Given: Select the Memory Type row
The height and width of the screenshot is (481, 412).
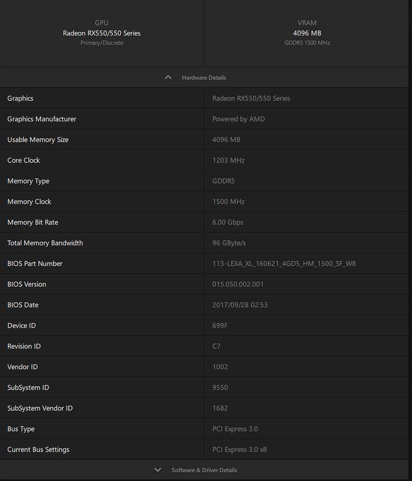Looking at the screenshot, I should coord(204,181).
